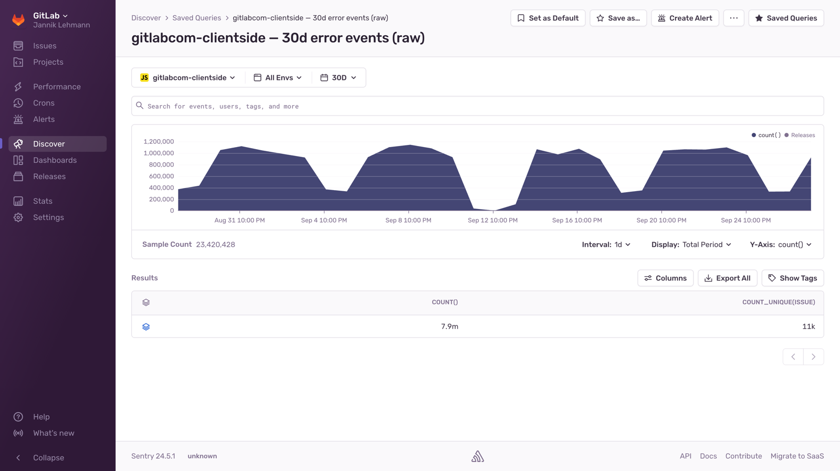Click the Discover telescope icon
The height and width of the screenshot is (471, 840).
[18, 144]
